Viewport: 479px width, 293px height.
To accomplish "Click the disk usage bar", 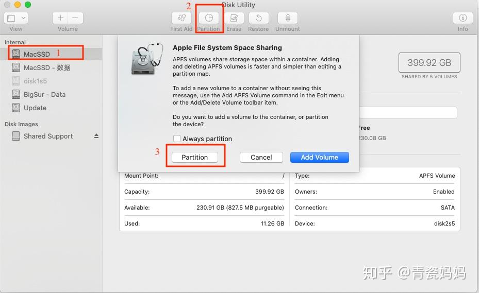I will pyautogui.click(x=408, y=113).
